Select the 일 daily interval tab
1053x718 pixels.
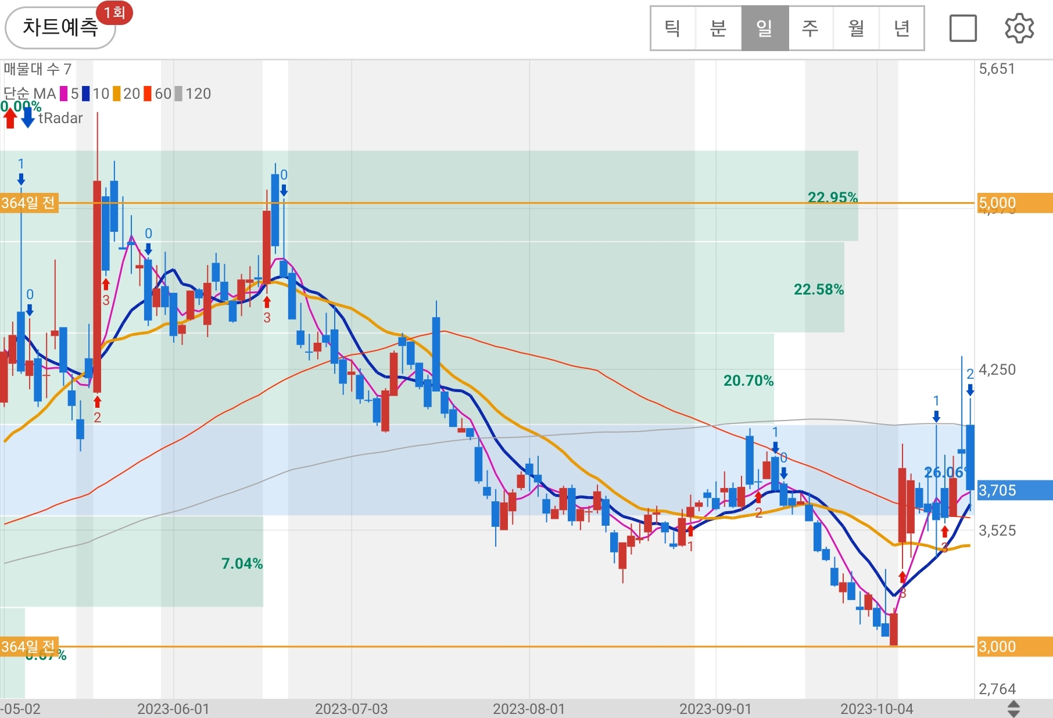click(765, 28)
